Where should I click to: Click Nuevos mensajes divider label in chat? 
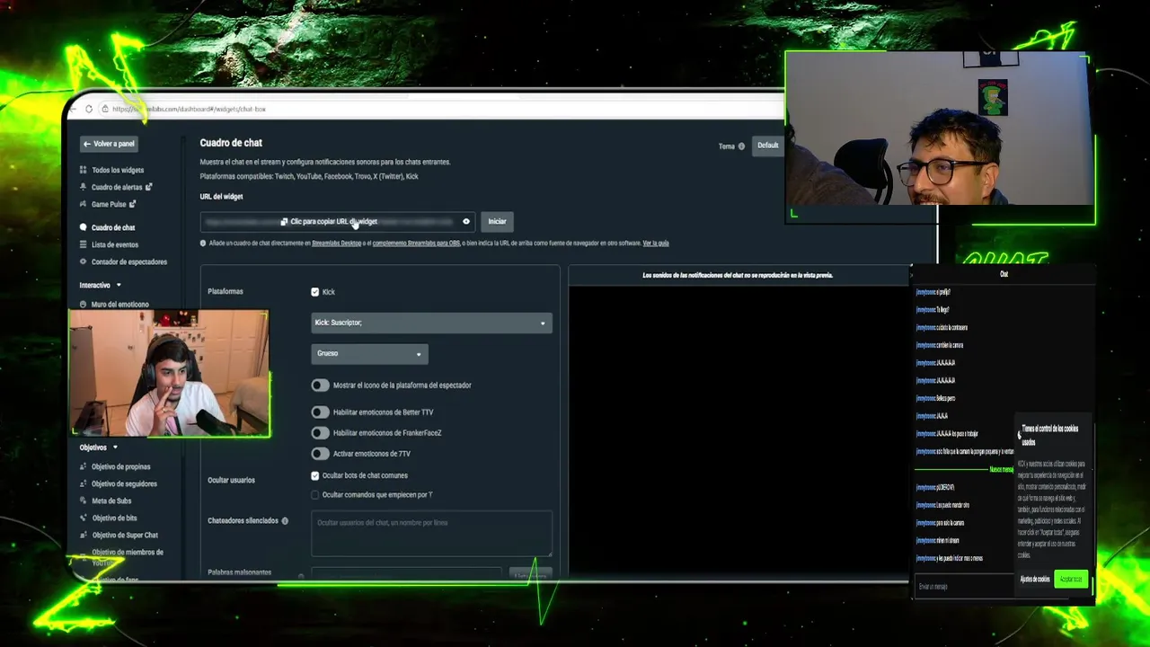coord(1001,469)
